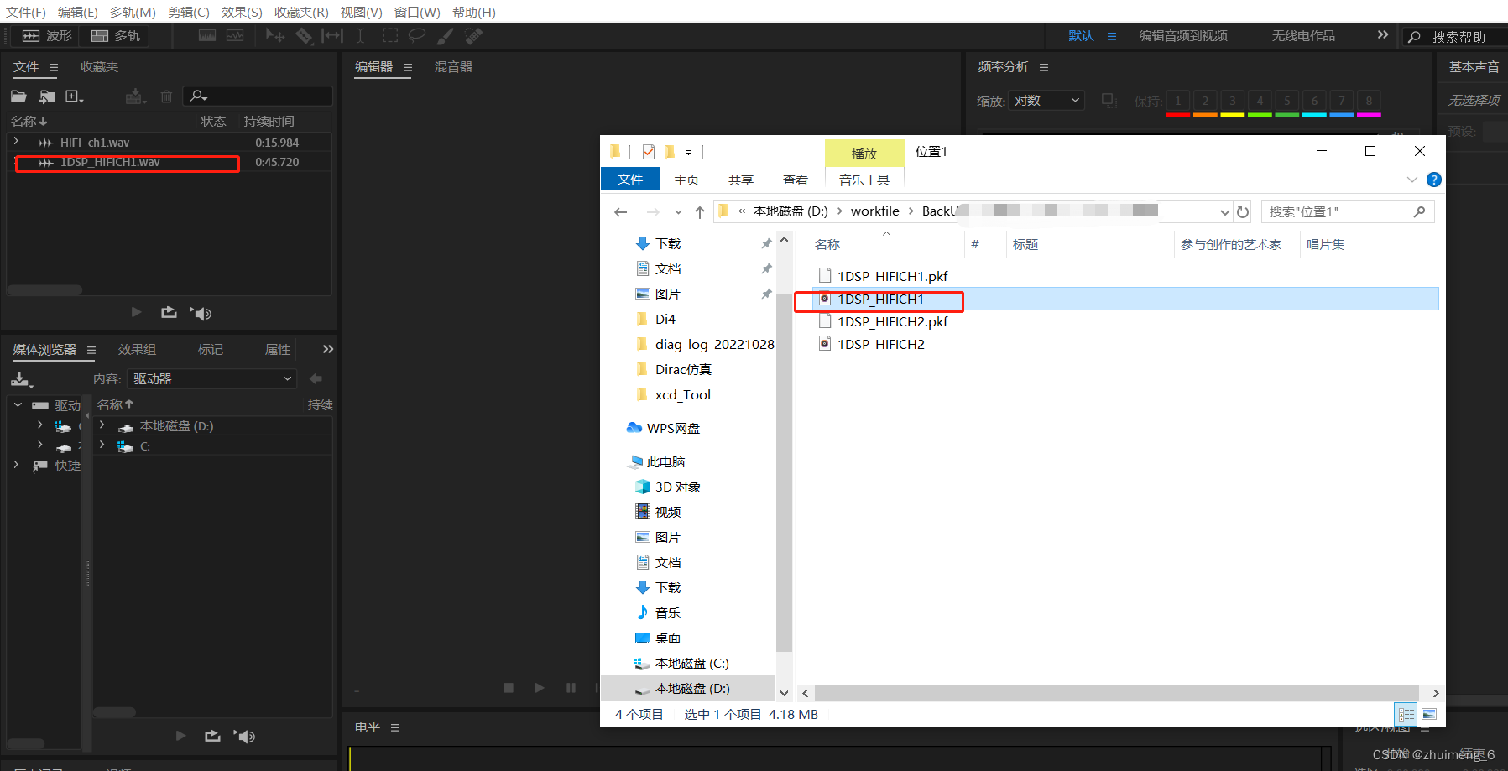Switch to 无线电作品 workspace
Viewport: 1508px width, 771px height.
click(x=1303, y=36)
